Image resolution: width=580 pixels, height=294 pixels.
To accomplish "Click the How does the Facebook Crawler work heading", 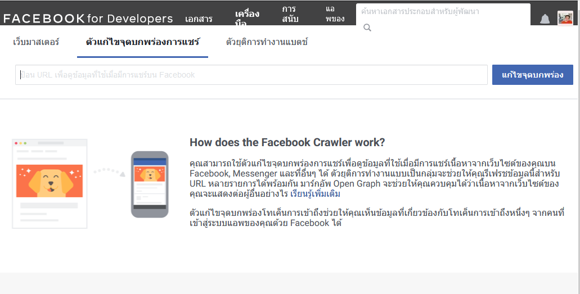I will 287,142.
